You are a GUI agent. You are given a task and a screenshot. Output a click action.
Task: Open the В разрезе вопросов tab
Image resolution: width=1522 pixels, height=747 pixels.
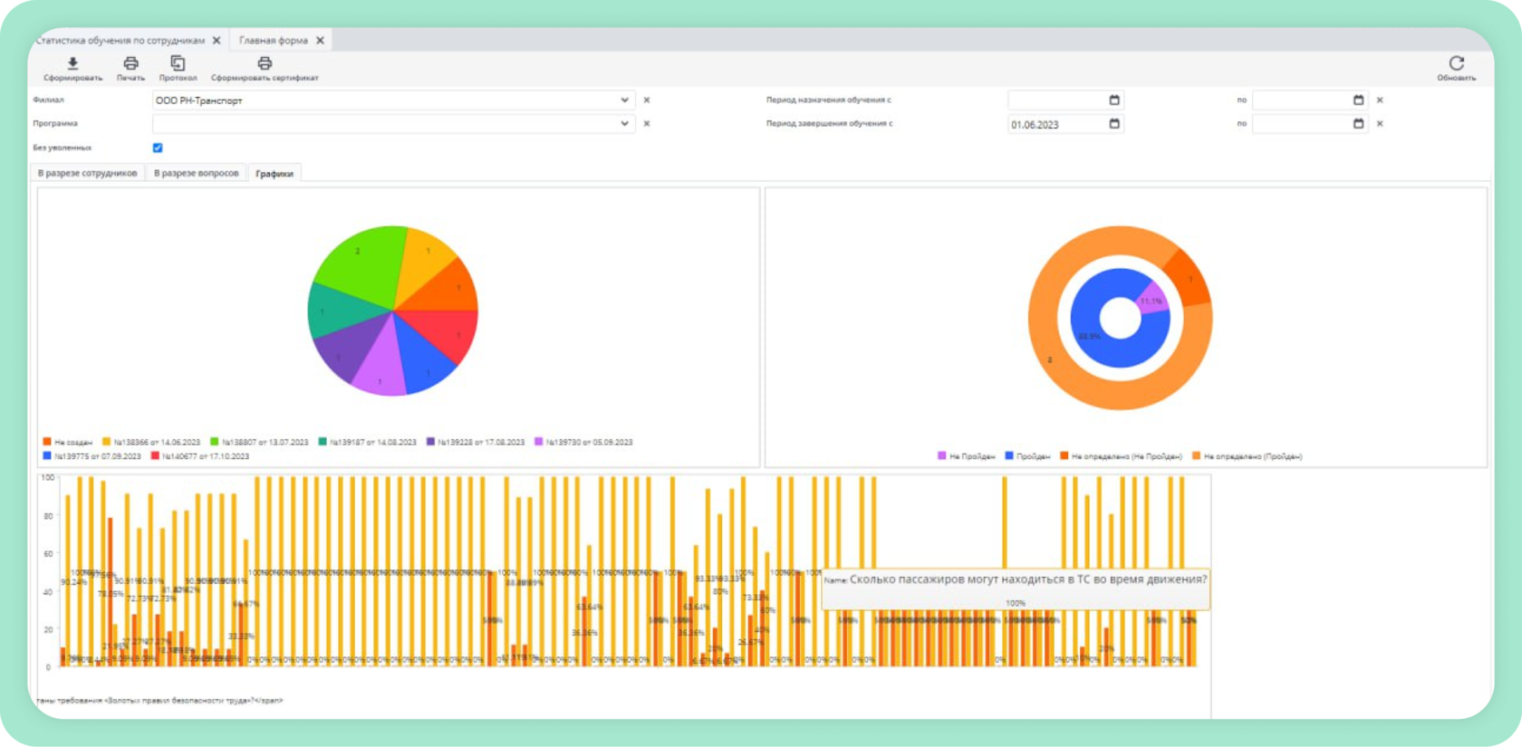pyautogui.click(x=196, y=173)
